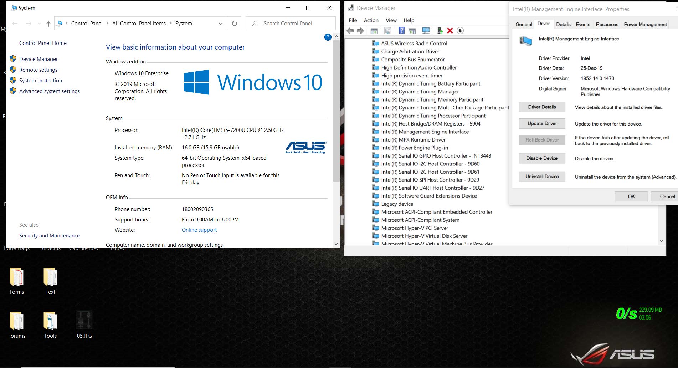The image size is (678, 368).
Task: Click Show/Hide Action Pane toolbar icon
Action: pyautogui.click(x=412, y=31)
